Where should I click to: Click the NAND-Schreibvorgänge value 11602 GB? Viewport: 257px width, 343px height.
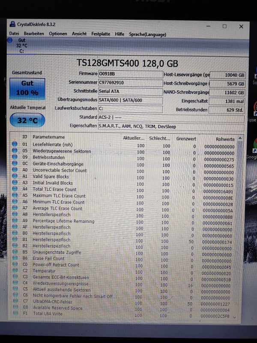[x=227, y=93]
